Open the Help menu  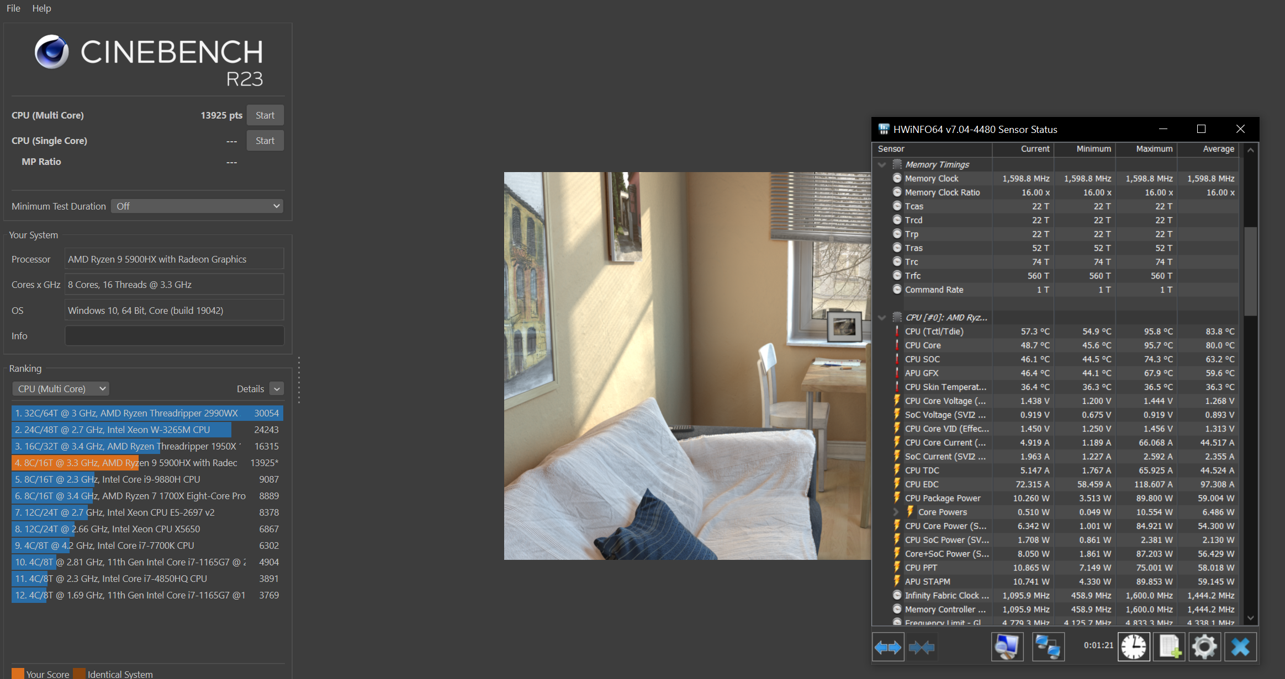(x=41, y=8)
